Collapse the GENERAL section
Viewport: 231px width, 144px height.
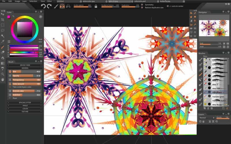point(25,68)
